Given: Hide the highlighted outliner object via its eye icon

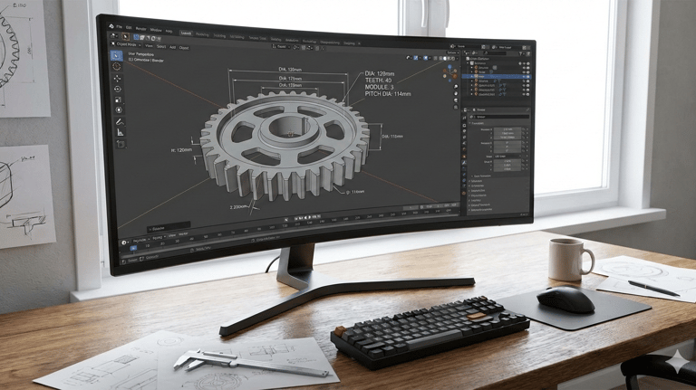Looking at the screenshot, I should [524, 77].
